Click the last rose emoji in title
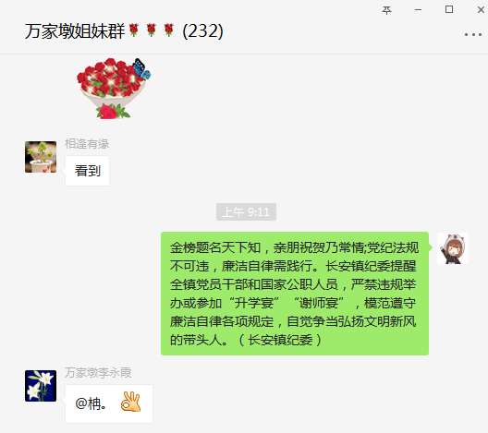488x433 pixels. [x=169, y=30]
